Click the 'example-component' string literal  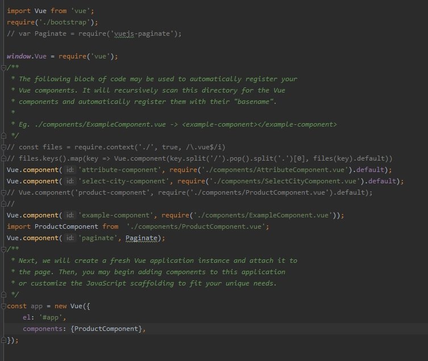pos(116,215)
